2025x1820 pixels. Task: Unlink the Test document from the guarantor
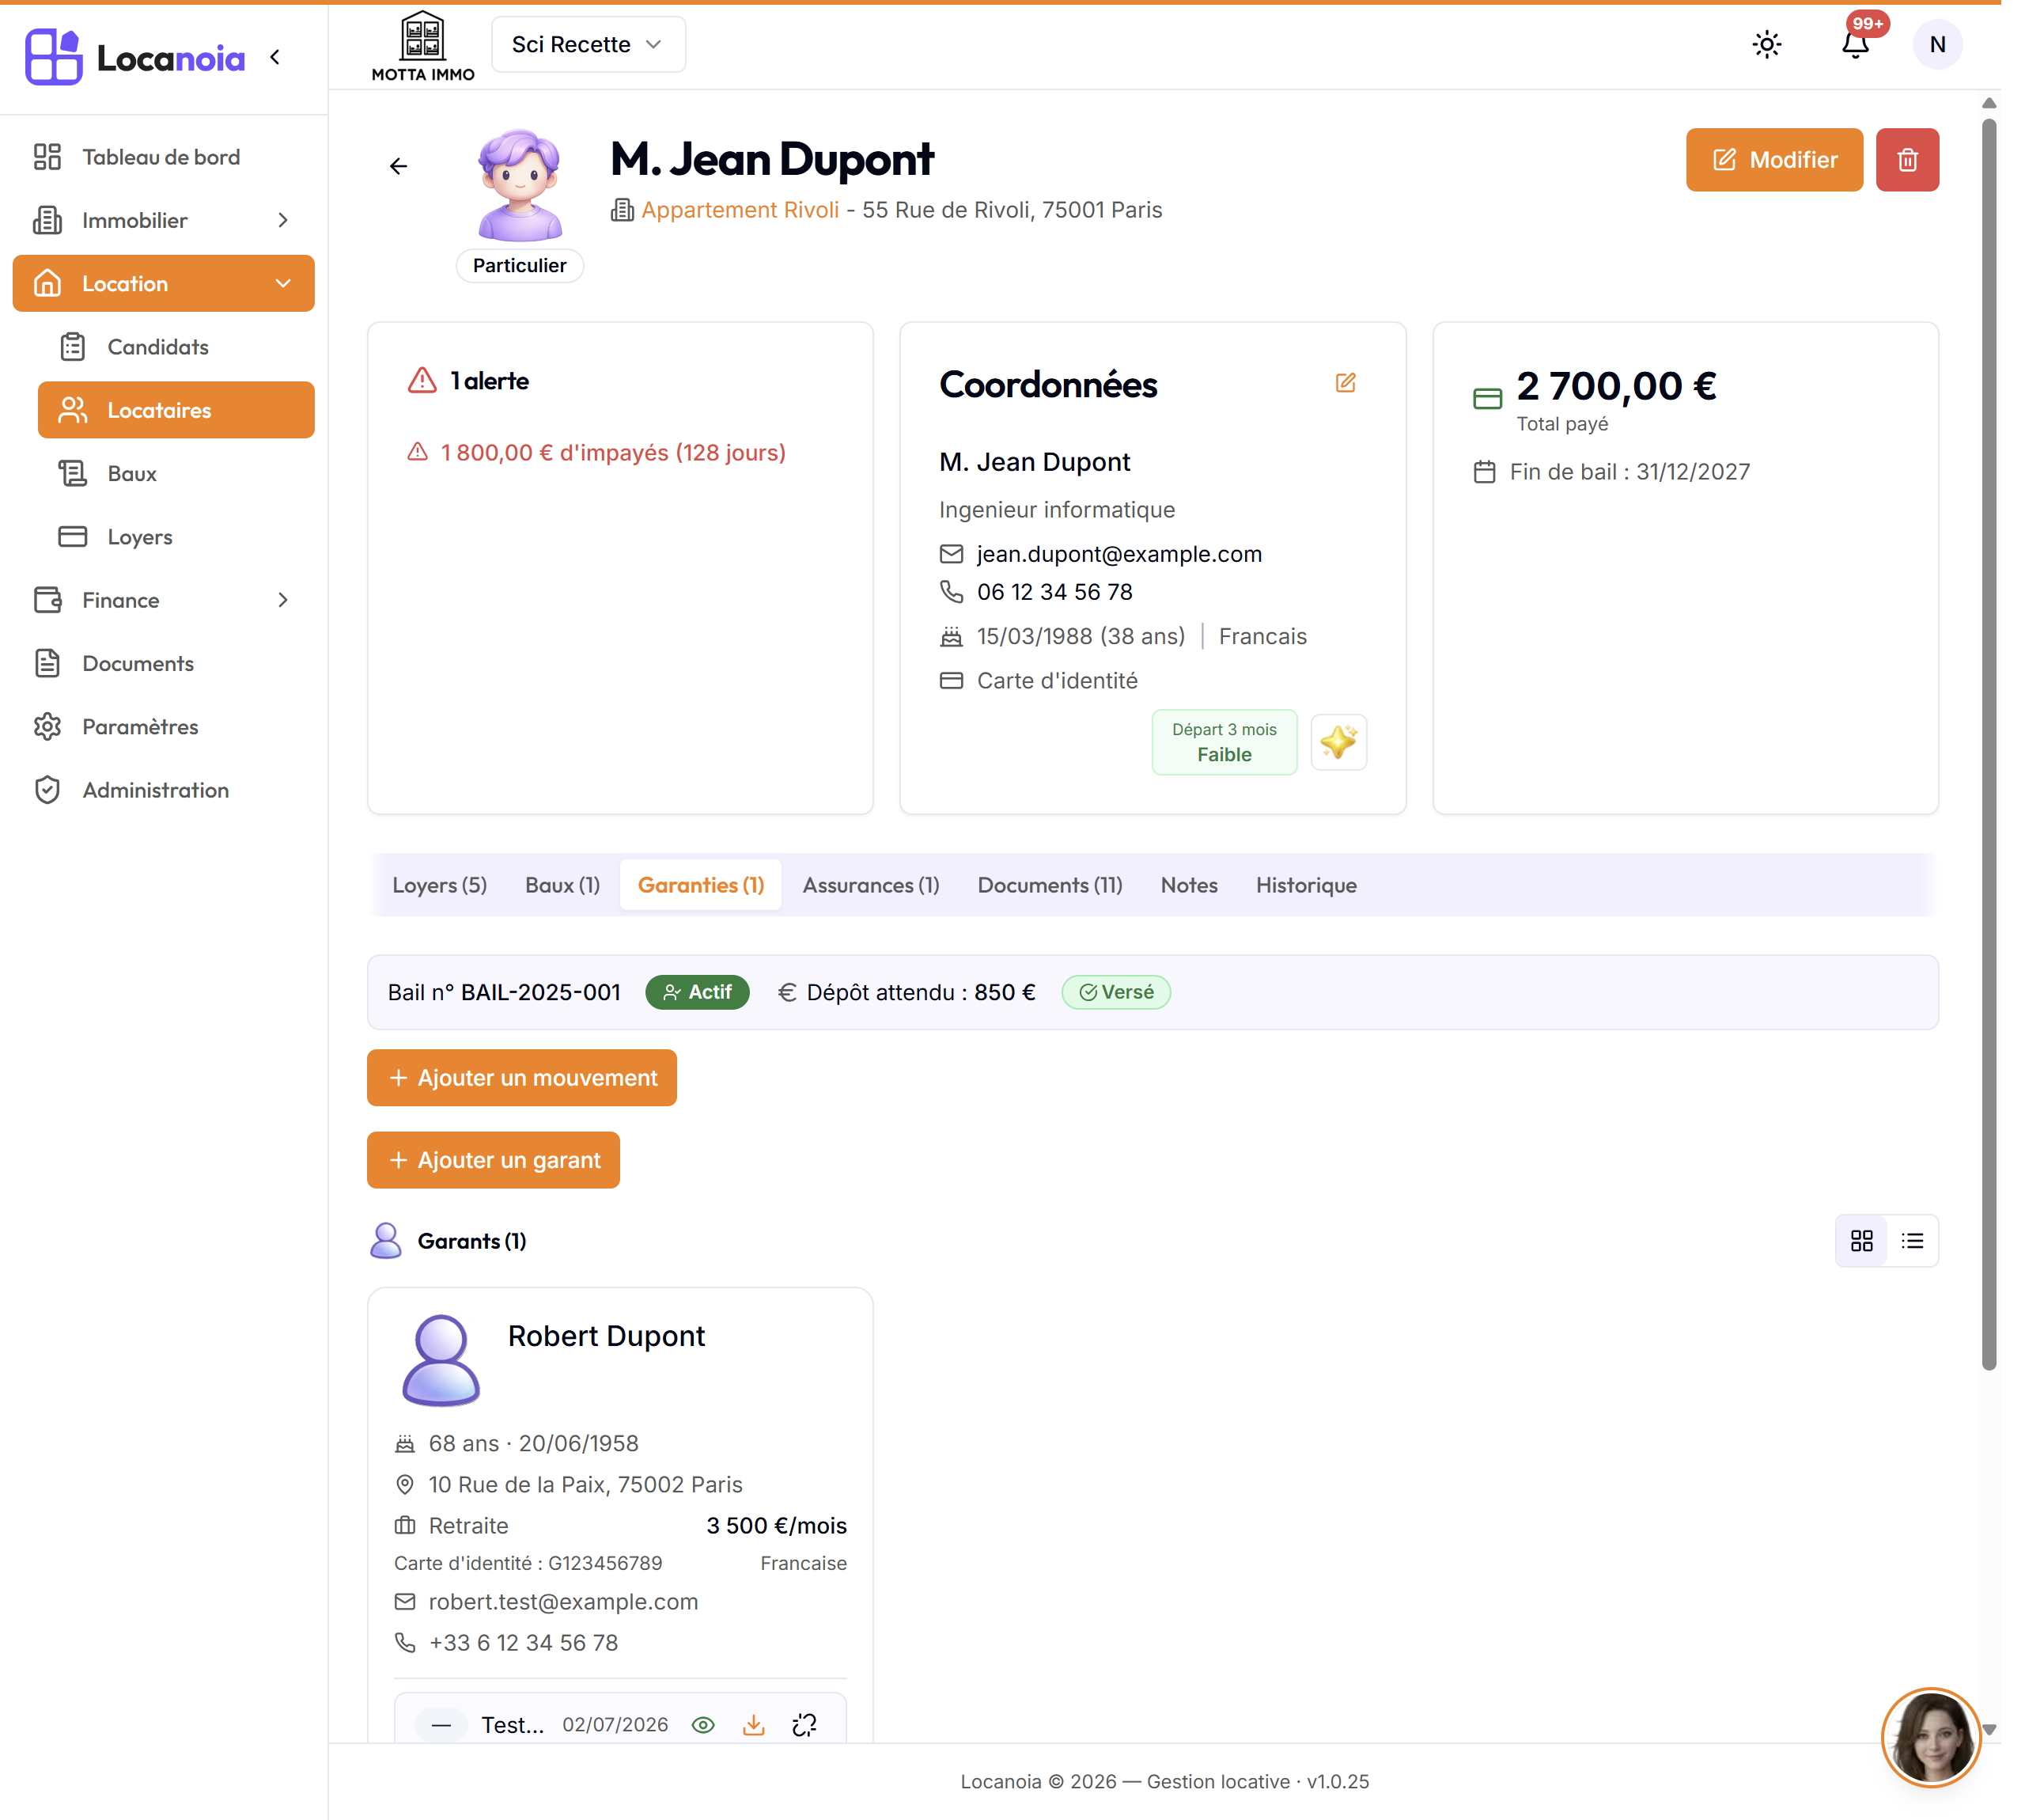(804, 1725)
